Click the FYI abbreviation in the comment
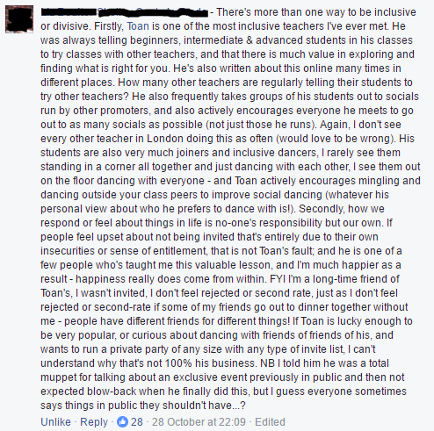The height and width of the screenshot is (431, 434). tap(278, 279)
